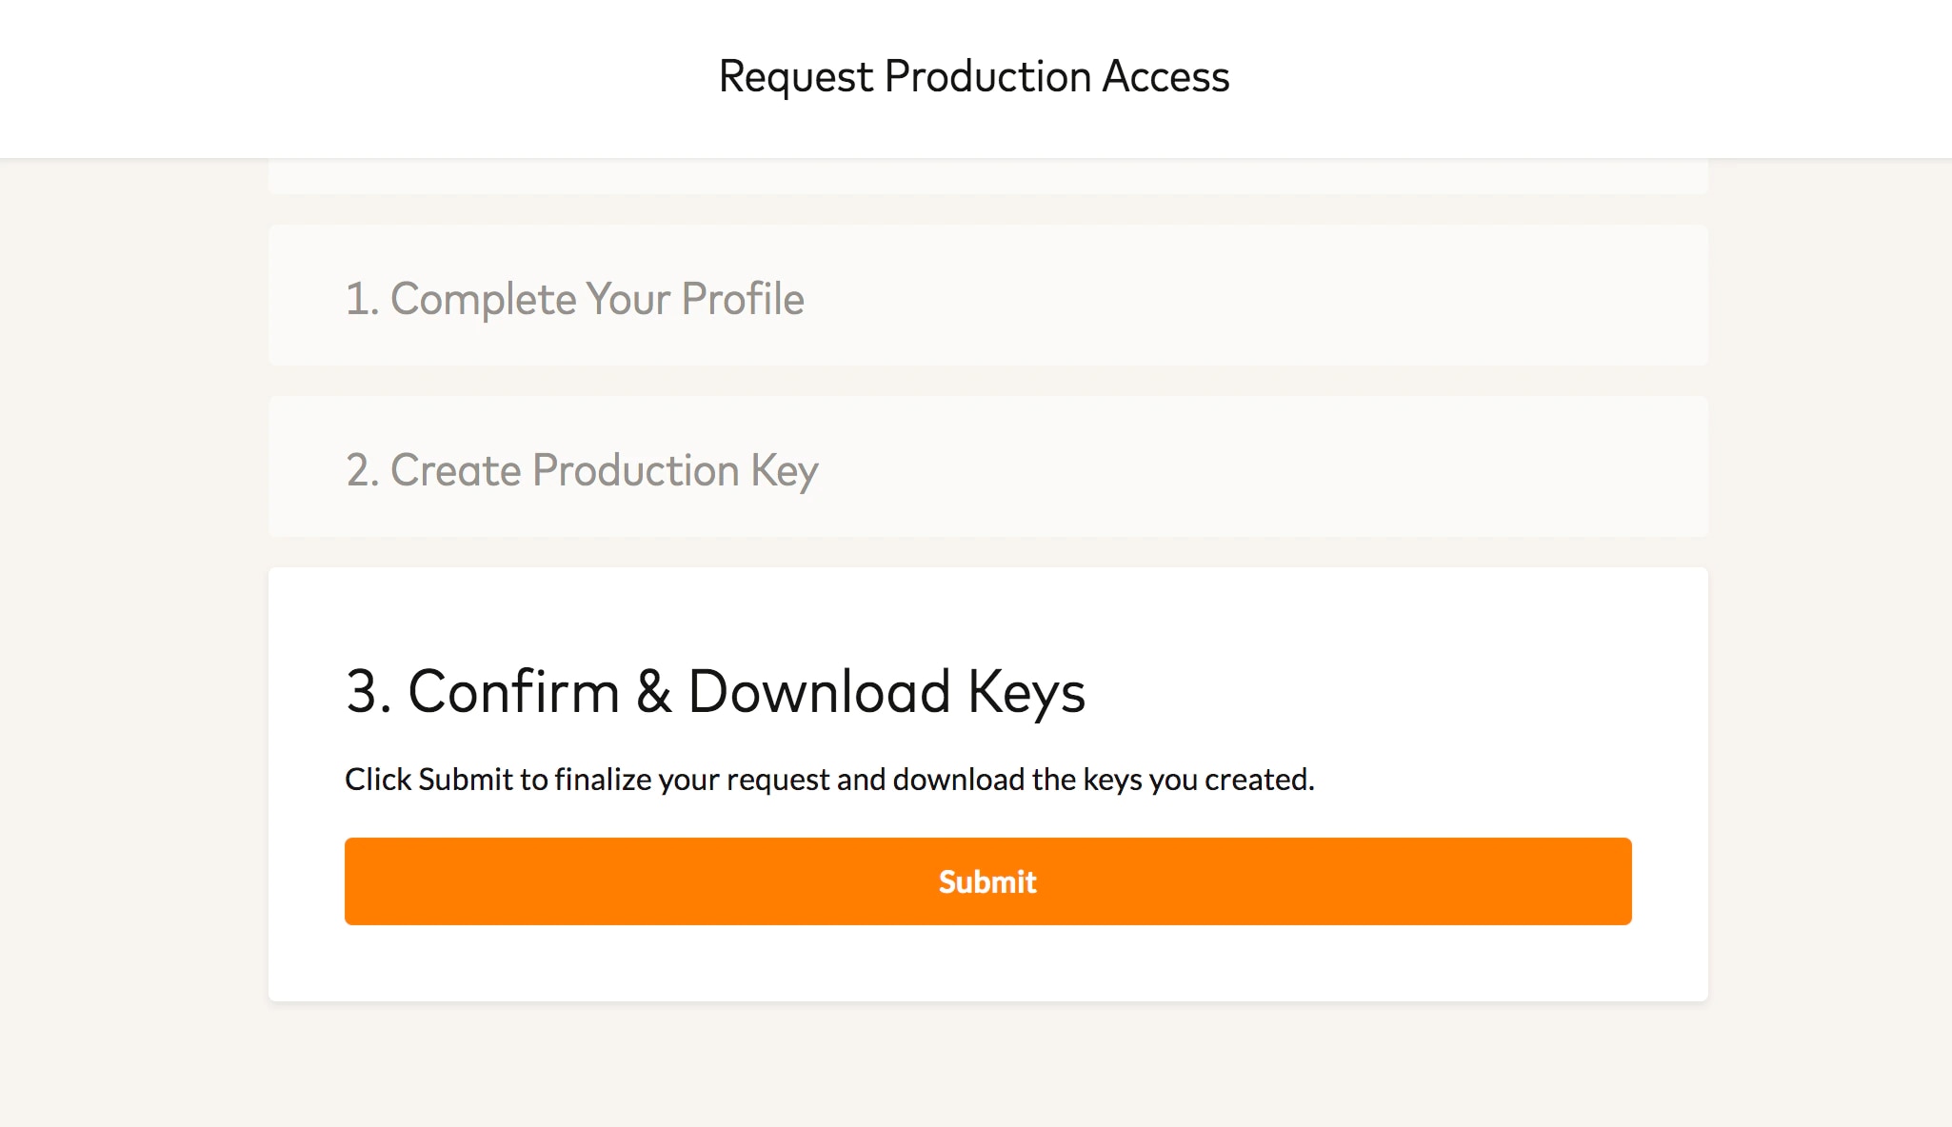1952x1127 pixels.
Task: Click the word "Create" in step two title
Action: point(456,470)
